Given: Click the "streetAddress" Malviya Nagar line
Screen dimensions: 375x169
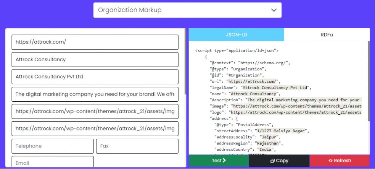Looking at the screenshot, I should (x=262, y=131).
